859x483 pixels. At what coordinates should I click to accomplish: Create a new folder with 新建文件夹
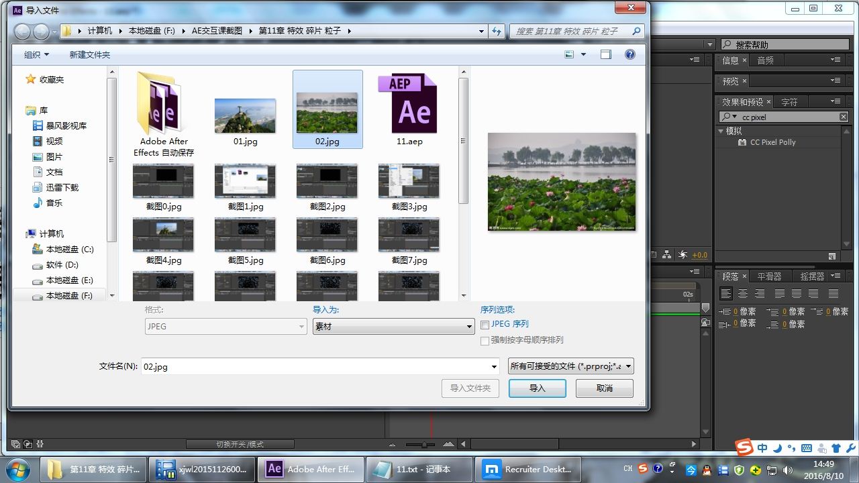pos(90,54)
